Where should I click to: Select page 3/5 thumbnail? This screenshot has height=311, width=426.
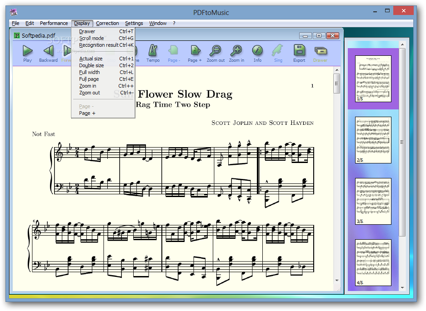click(373, 202)
